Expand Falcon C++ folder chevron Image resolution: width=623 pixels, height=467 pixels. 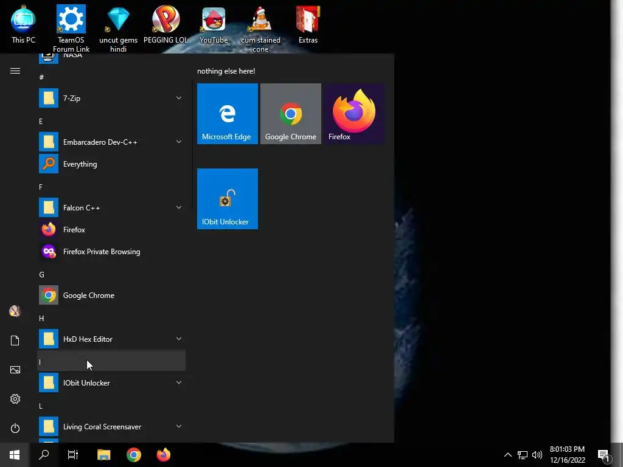179,207
